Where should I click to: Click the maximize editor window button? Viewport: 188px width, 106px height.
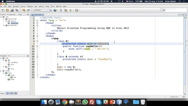tap(186, 14)
